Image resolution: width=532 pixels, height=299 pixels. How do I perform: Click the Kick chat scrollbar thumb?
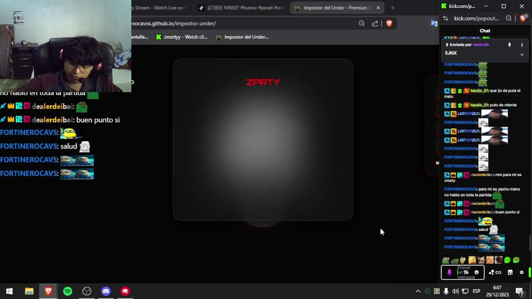[x=530, y=243]
